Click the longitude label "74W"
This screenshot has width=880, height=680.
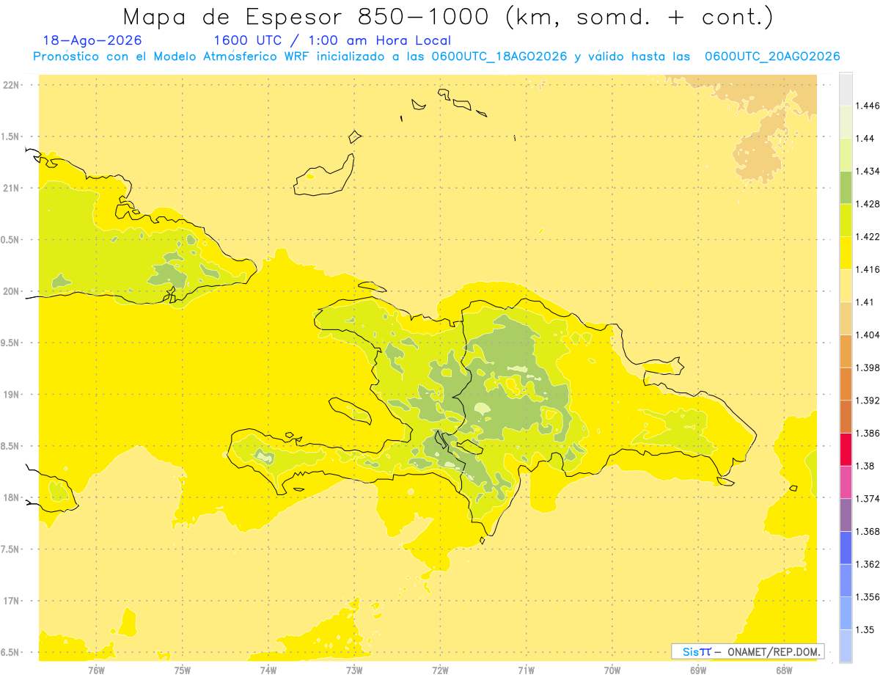point(268,670)
